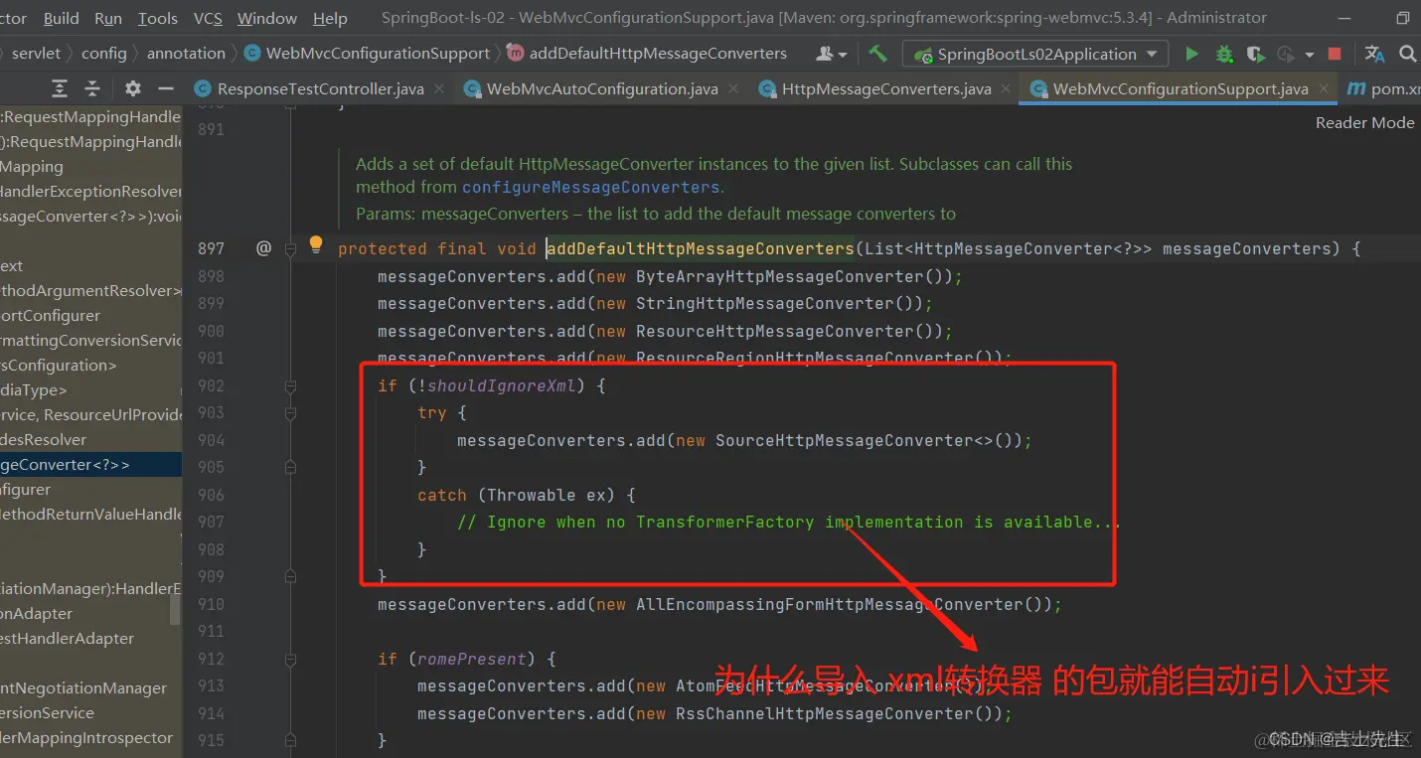Click the @ gutter marker on line 897

263,248
